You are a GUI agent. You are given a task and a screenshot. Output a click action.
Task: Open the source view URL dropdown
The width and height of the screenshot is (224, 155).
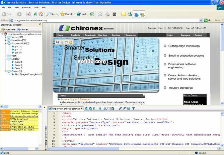coord(82,109)
